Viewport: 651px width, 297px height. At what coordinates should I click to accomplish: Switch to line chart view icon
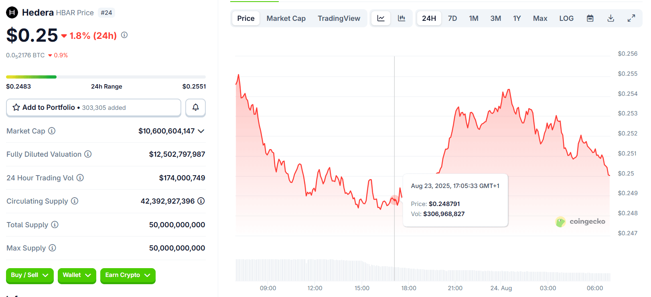381,18
